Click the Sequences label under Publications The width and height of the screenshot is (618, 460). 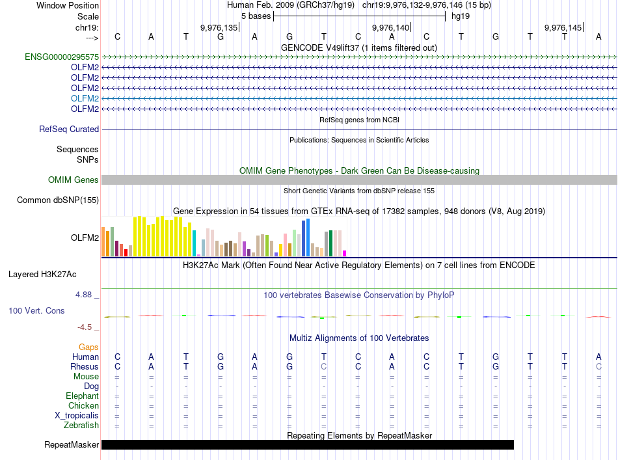77,150
